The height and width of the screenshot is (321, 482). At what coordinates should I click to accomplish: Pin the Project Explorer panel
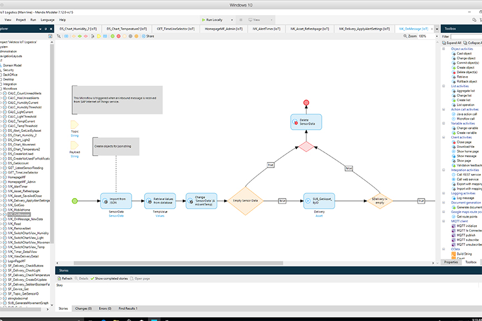pos(46,29)
